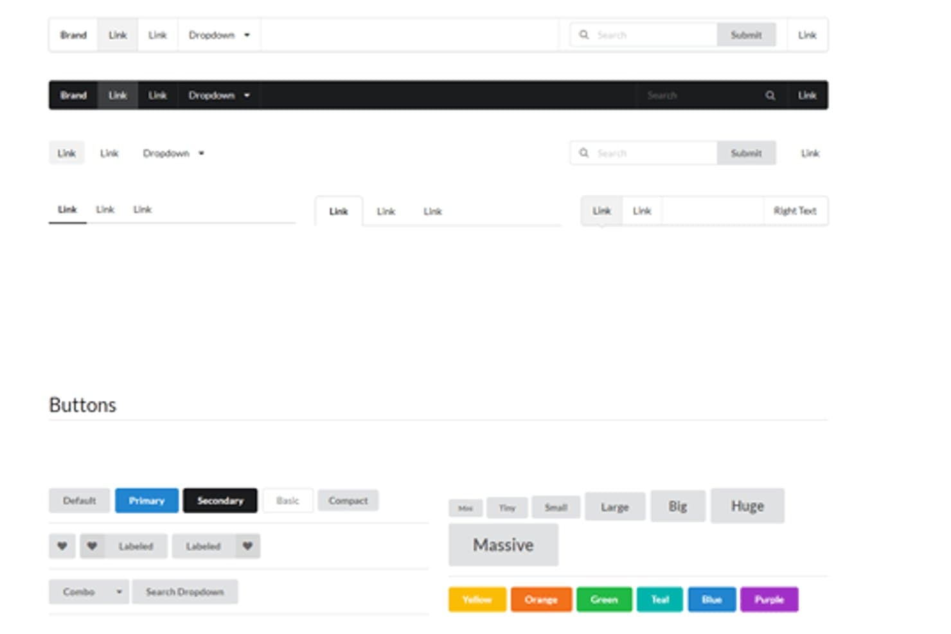Select the active Link in the top white menu
Screen dimensions: 951x634
(118, 35)
